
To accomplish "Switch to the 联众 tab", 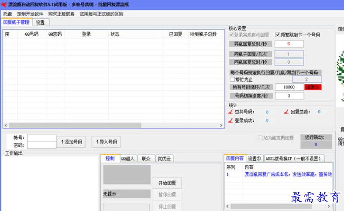I will tap(146, 159).
